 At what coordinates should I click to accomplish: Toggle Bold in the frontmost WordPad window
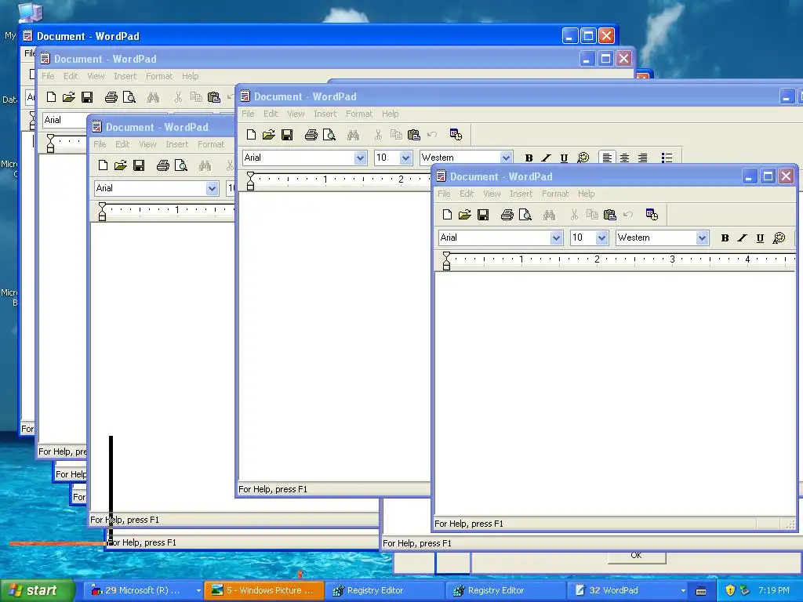(x=725, y=238)
